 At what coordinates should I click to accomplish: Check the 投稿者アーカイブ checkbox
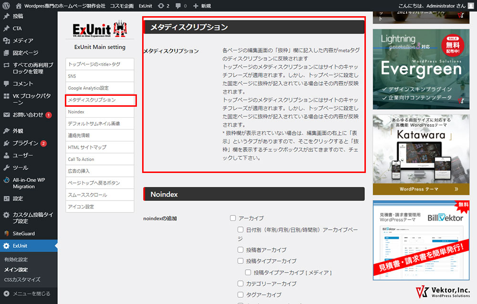click(x=241, y=250)
